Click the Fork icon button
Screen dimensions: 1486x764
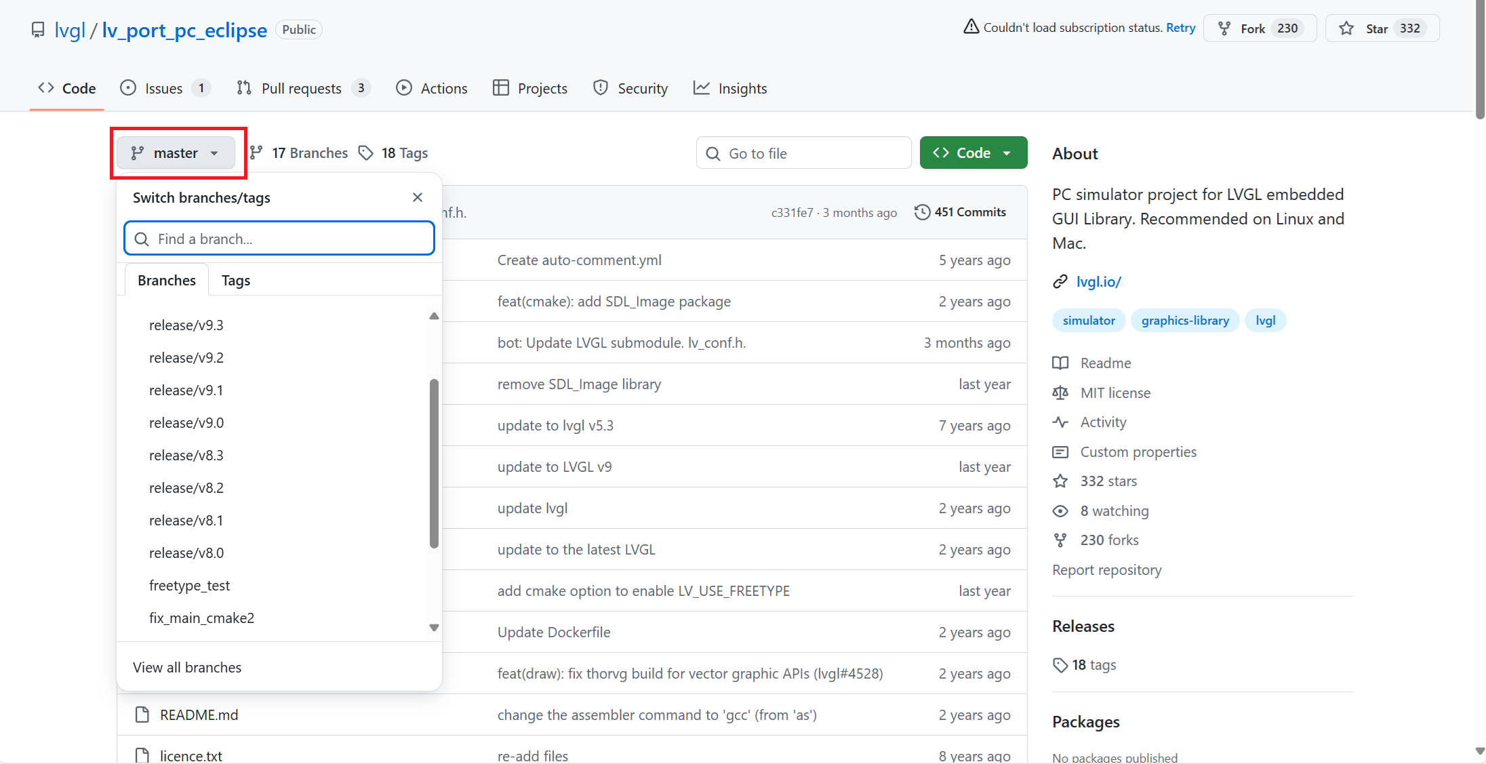pos(1224,28)
